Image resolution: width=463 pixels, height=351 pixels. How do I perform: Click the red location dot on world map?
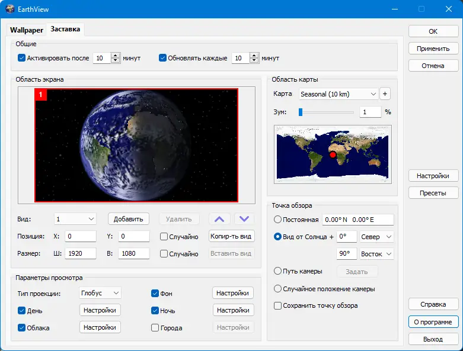pos(333,155)
